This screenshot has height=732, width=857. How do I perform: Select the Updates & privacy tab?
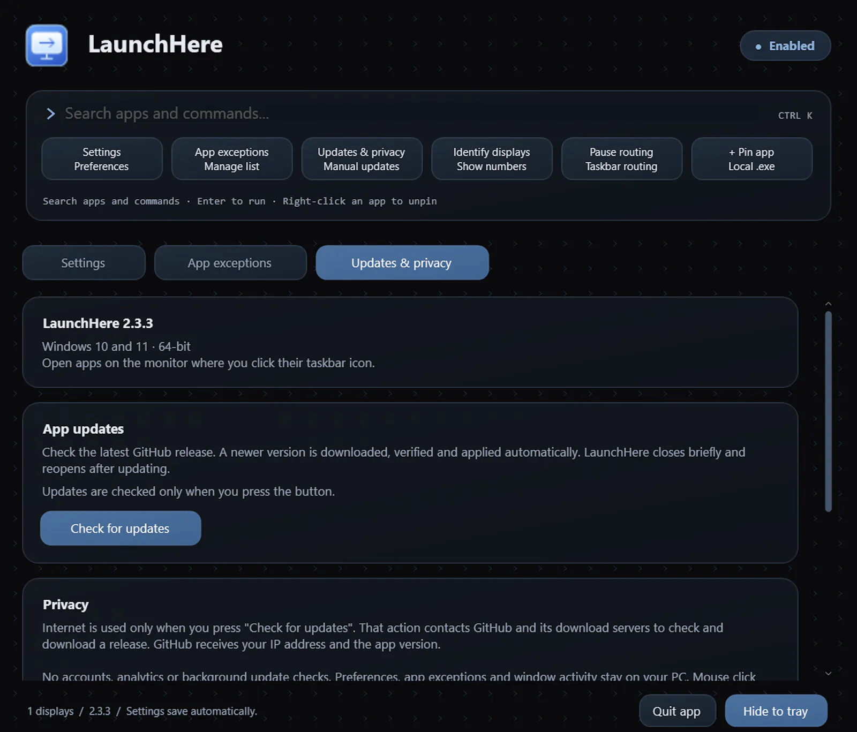coord(402,262)
